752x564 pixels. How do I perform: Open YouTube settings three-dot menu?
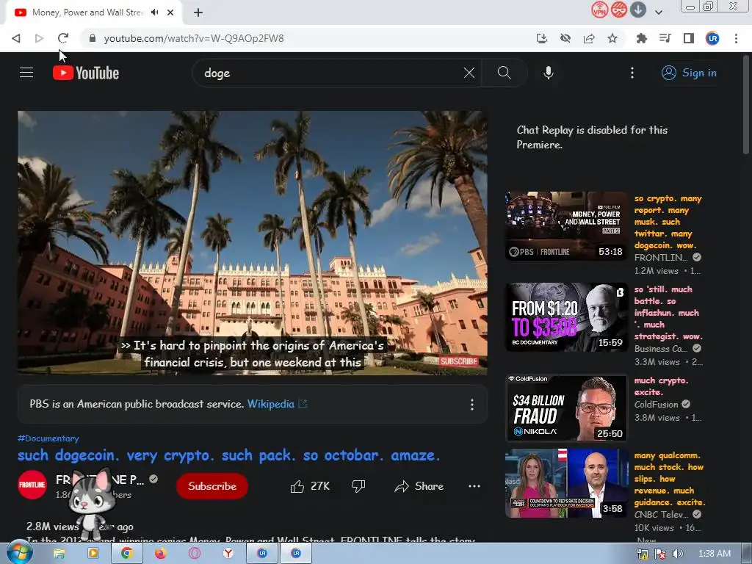pyautogui.click(x=632, y=73)
